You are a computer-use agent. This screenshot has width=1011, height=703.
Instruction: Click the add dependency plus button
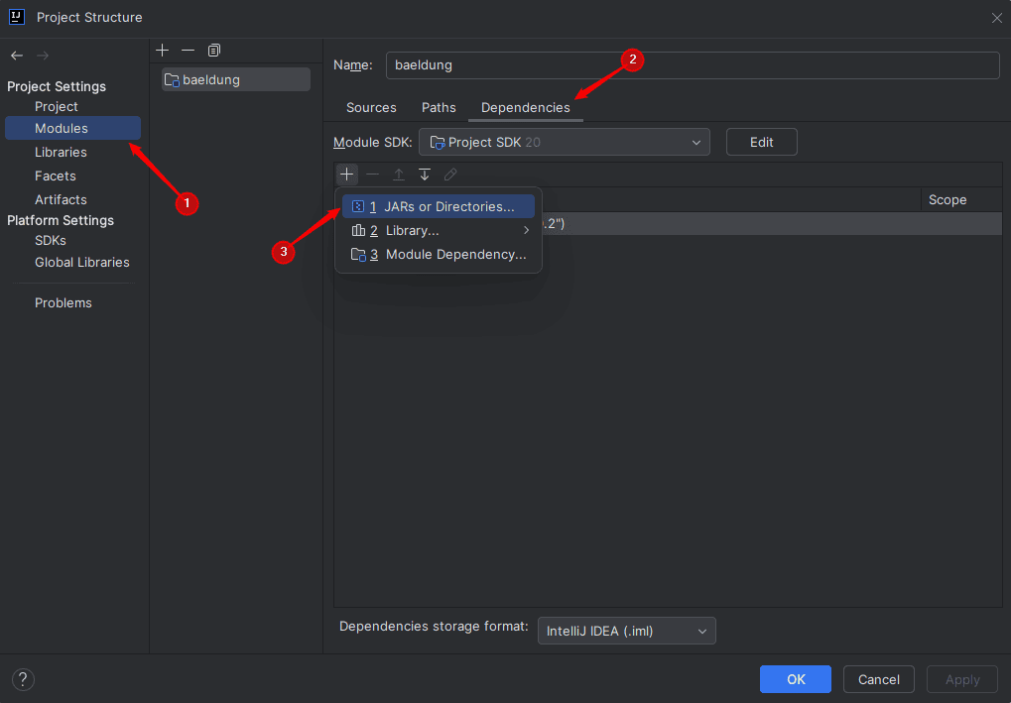tap(347, 174)
